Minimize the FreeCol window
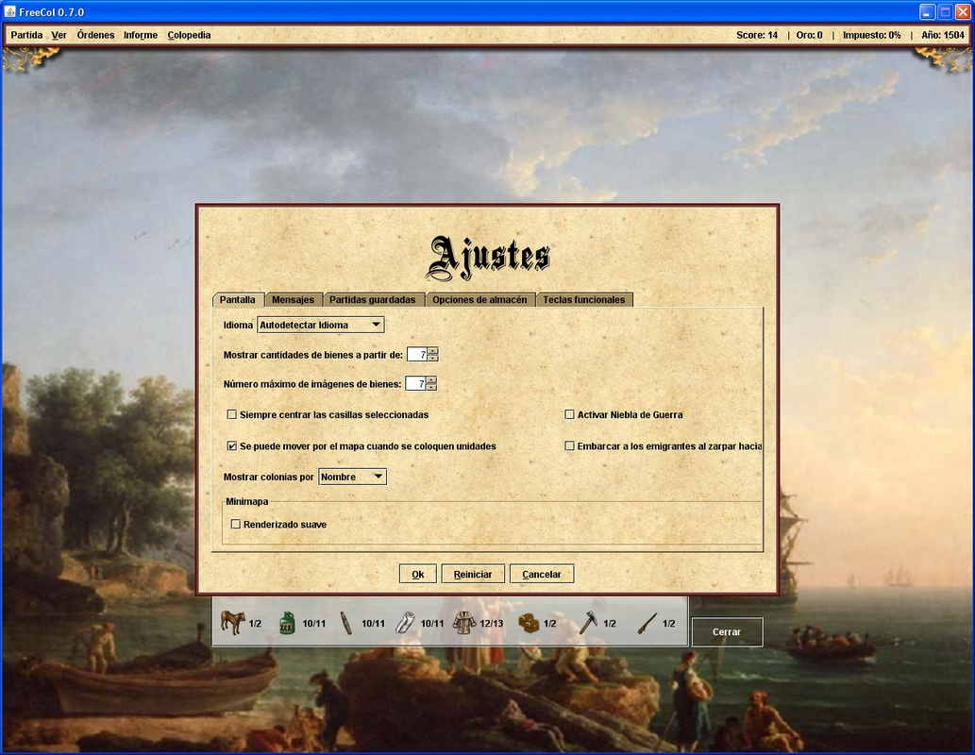Image resolution: width=975 pixels, height=755 pixels. pos(927,12)
